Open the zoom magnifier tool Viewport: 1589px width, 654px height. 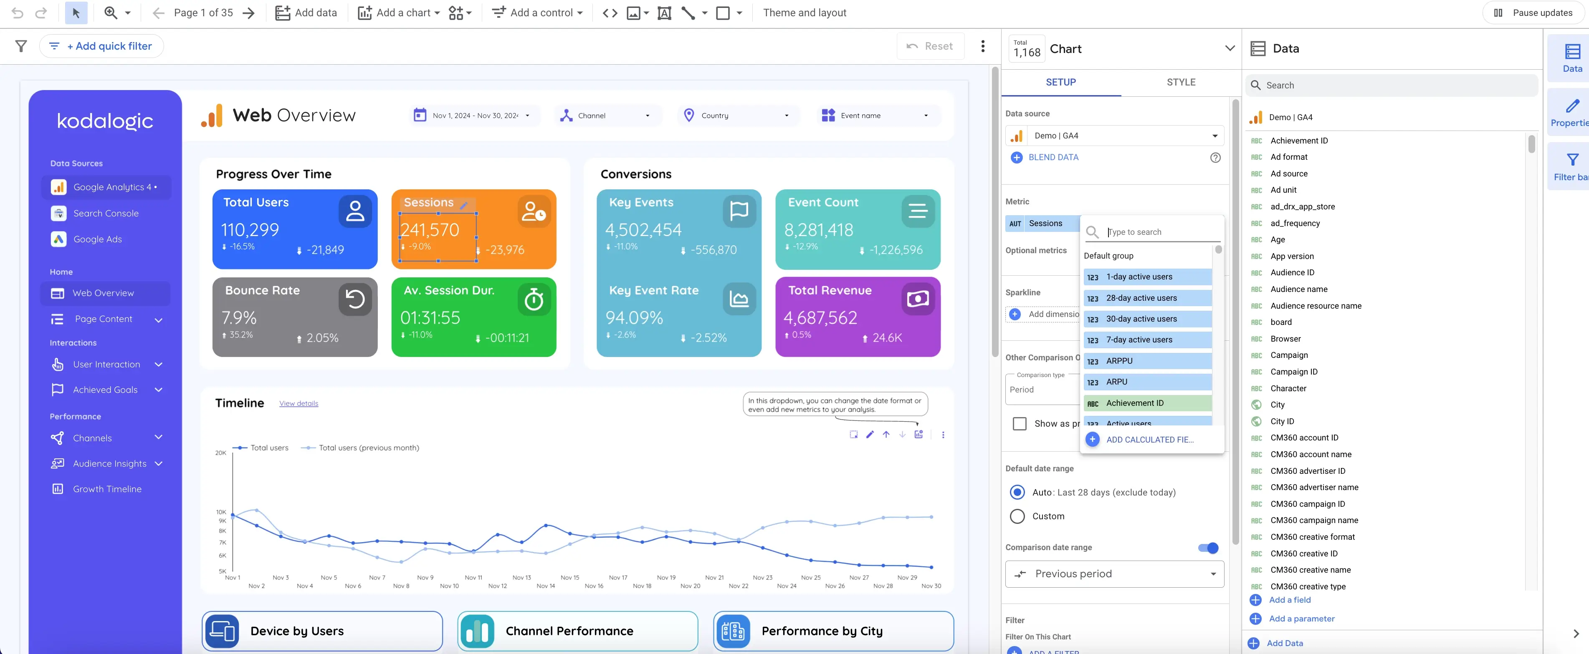pos(111,13)
